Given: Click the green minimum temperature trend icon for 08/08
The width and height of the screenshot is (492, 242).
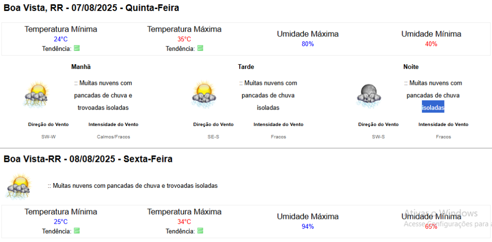Looking at the screenshot, I should coord(77,230).
